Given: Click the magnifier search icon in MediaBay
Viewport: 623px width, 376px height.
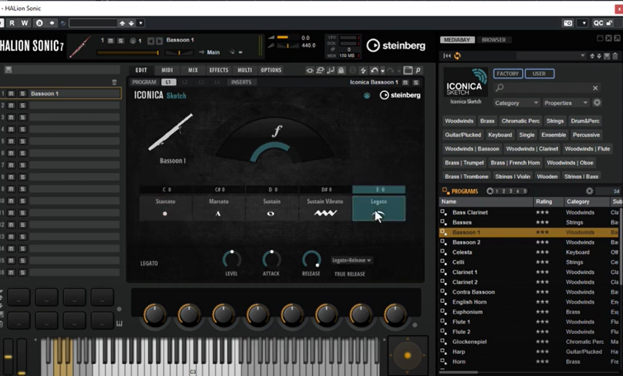Looking at the screenshot, I should [500, 88].
